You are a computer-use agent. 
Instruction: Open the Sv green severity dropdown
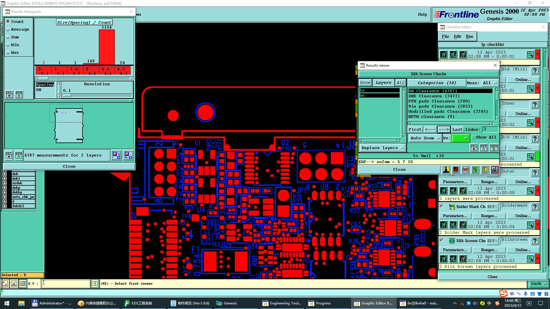click(x=460, y=138)
